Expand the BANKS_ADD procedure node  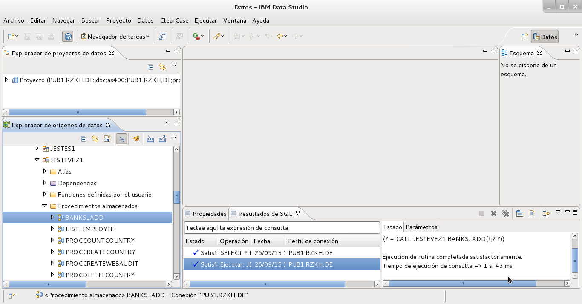point(52,217)
